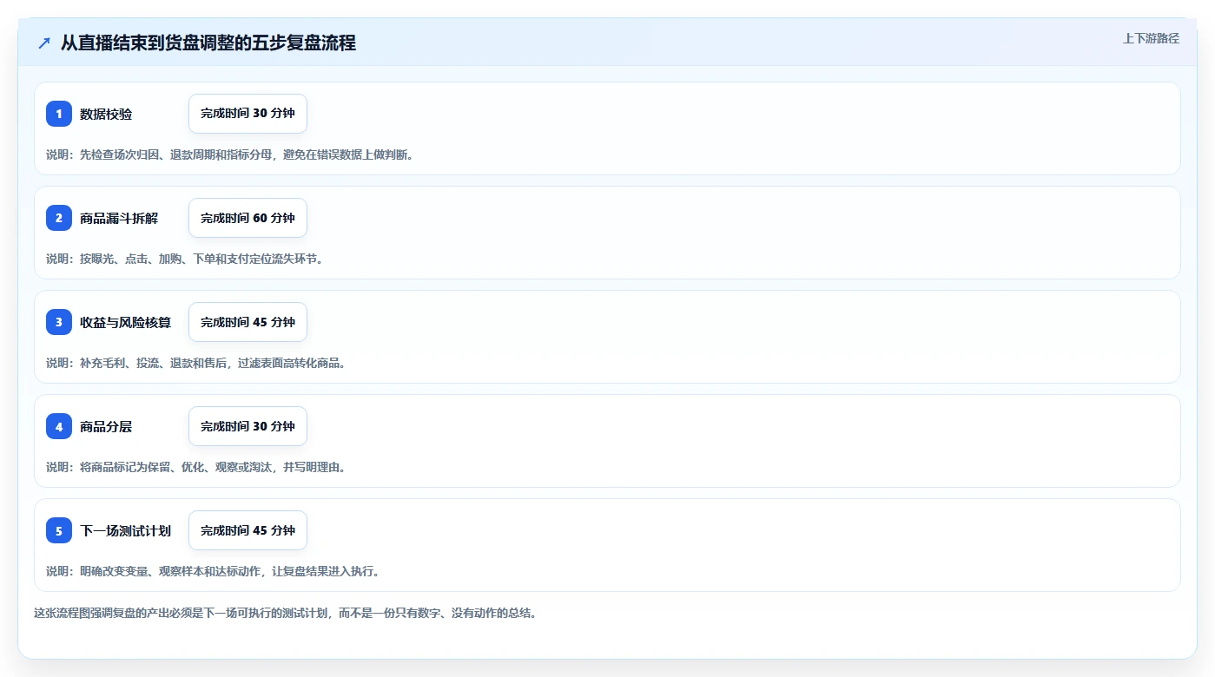Click step number 2 badge
The height and width of the screenshot is (677, 1215).
pos(59,218)
